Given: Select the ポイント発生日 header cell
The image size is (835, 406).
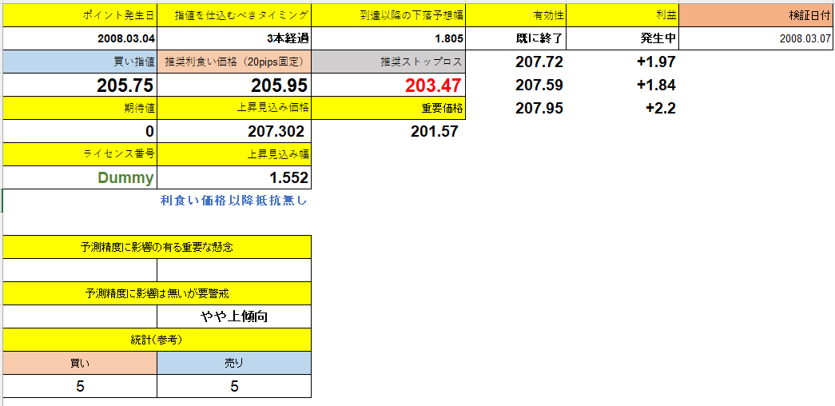Looking at the screenshot, I should click(x=80, y=15).
